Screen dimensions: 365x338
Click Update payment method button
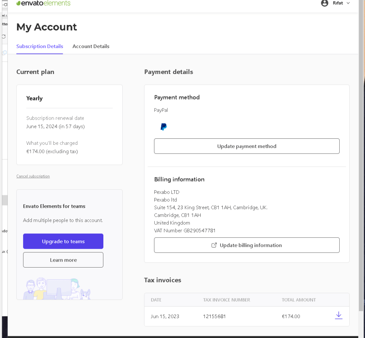(x=247, y=146)
